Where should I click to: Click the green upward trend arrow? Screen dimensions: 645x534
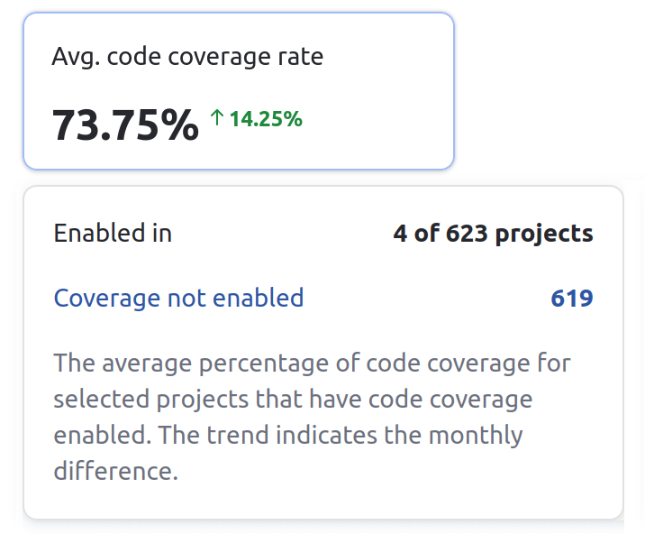(216, 117)
